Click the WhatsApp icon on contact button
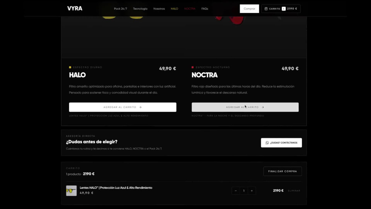Screen dimensions: 371x209 click(x=267, y=143)
